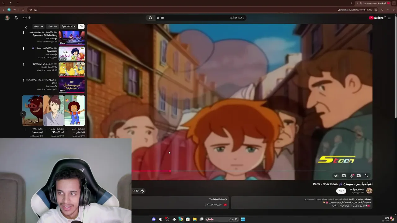The image size is (397, 223).
Task: Open options for the 'أنا وأخي' video
Action: (x=23, y=48)
